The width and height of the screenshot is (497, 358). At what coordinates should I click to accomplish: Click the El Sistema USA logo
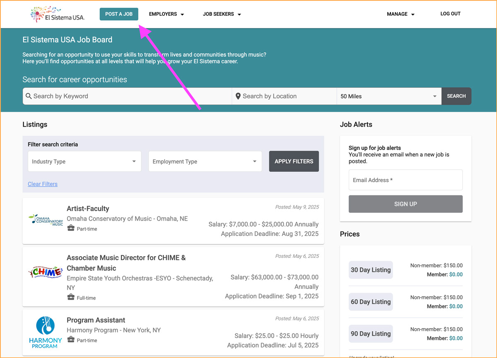pyautogui.click(x=58, y=14)
